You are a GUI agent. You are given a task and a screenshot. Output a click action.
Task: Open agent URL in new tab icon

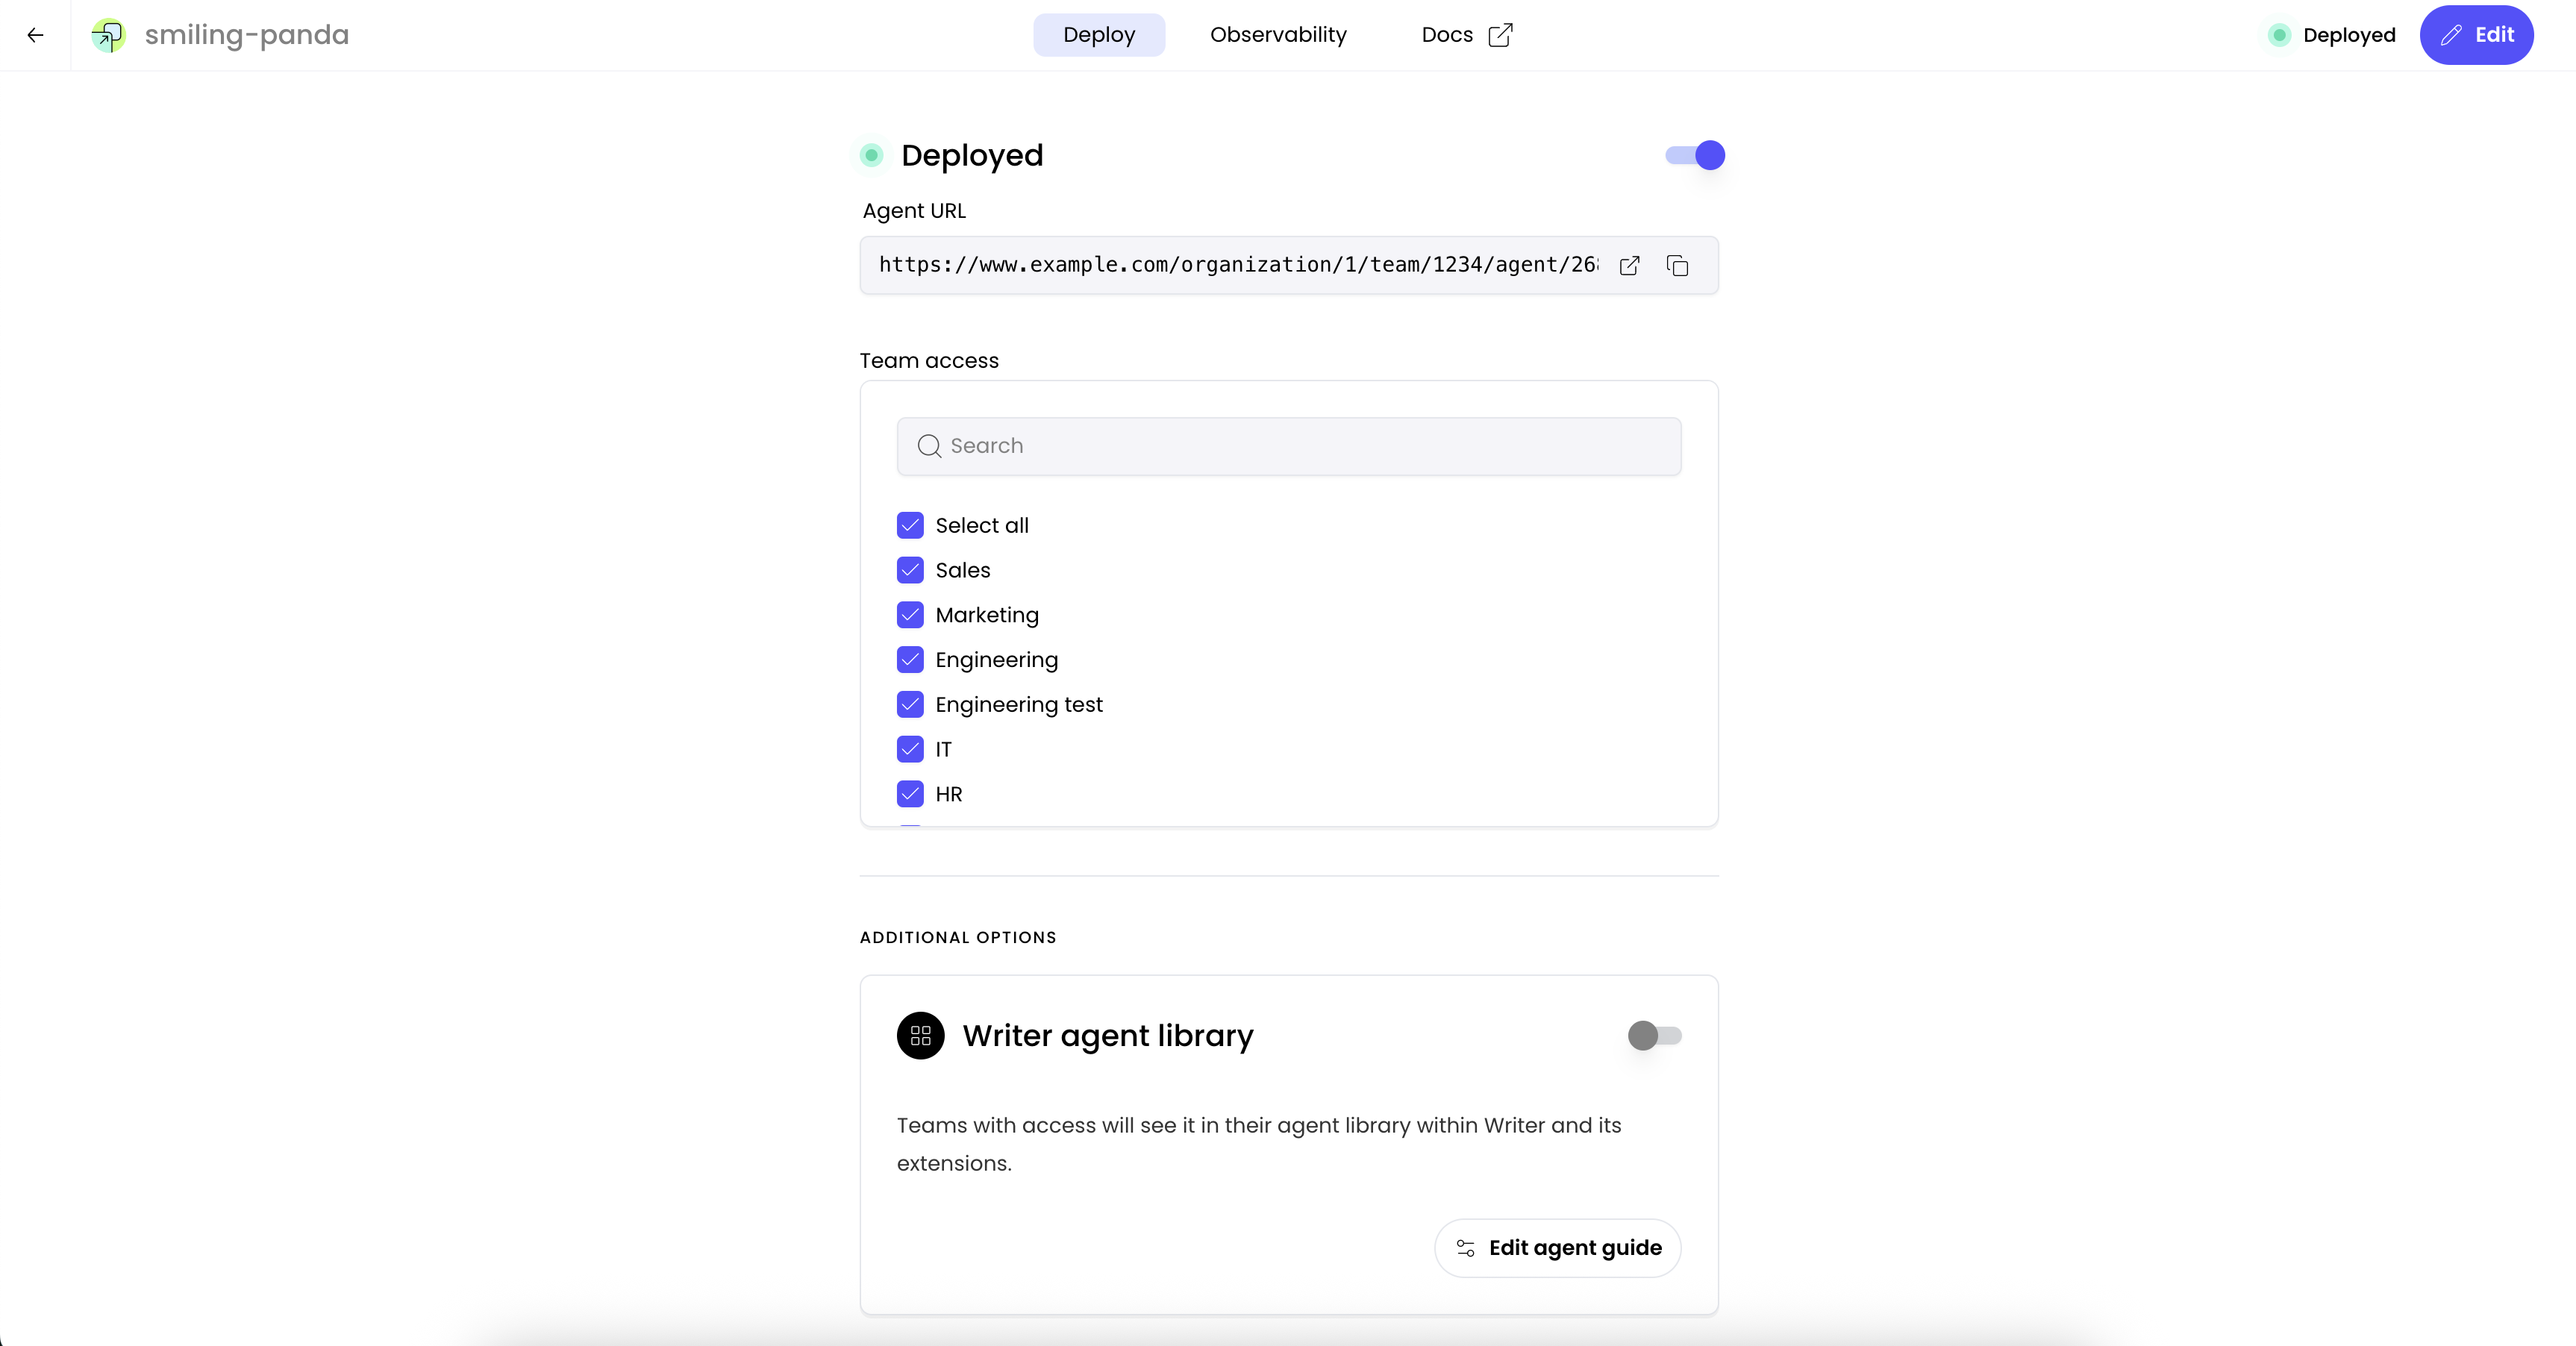(x=1629, y=265)
